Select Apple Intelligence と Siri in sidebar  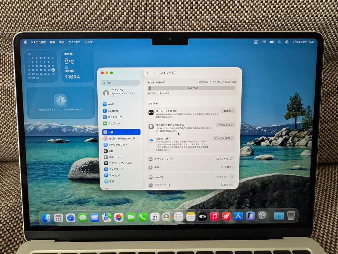[x=121, y=139]
